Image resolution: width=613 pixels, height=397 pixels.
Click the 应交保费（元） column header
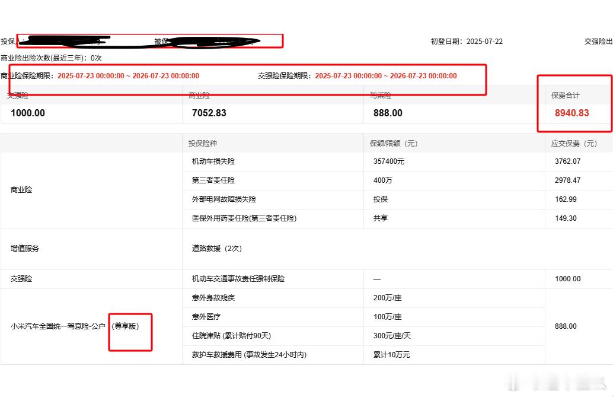574,143
